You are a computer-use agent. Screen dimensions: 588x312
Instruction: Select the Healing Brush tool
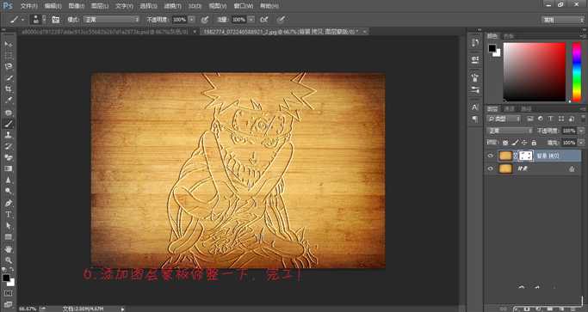click(x=8, y=113)
